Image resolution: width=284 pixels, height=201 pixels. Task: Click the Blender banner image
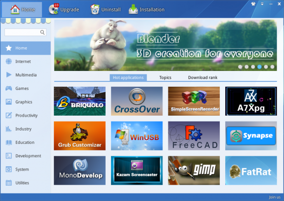click(165, 45)
